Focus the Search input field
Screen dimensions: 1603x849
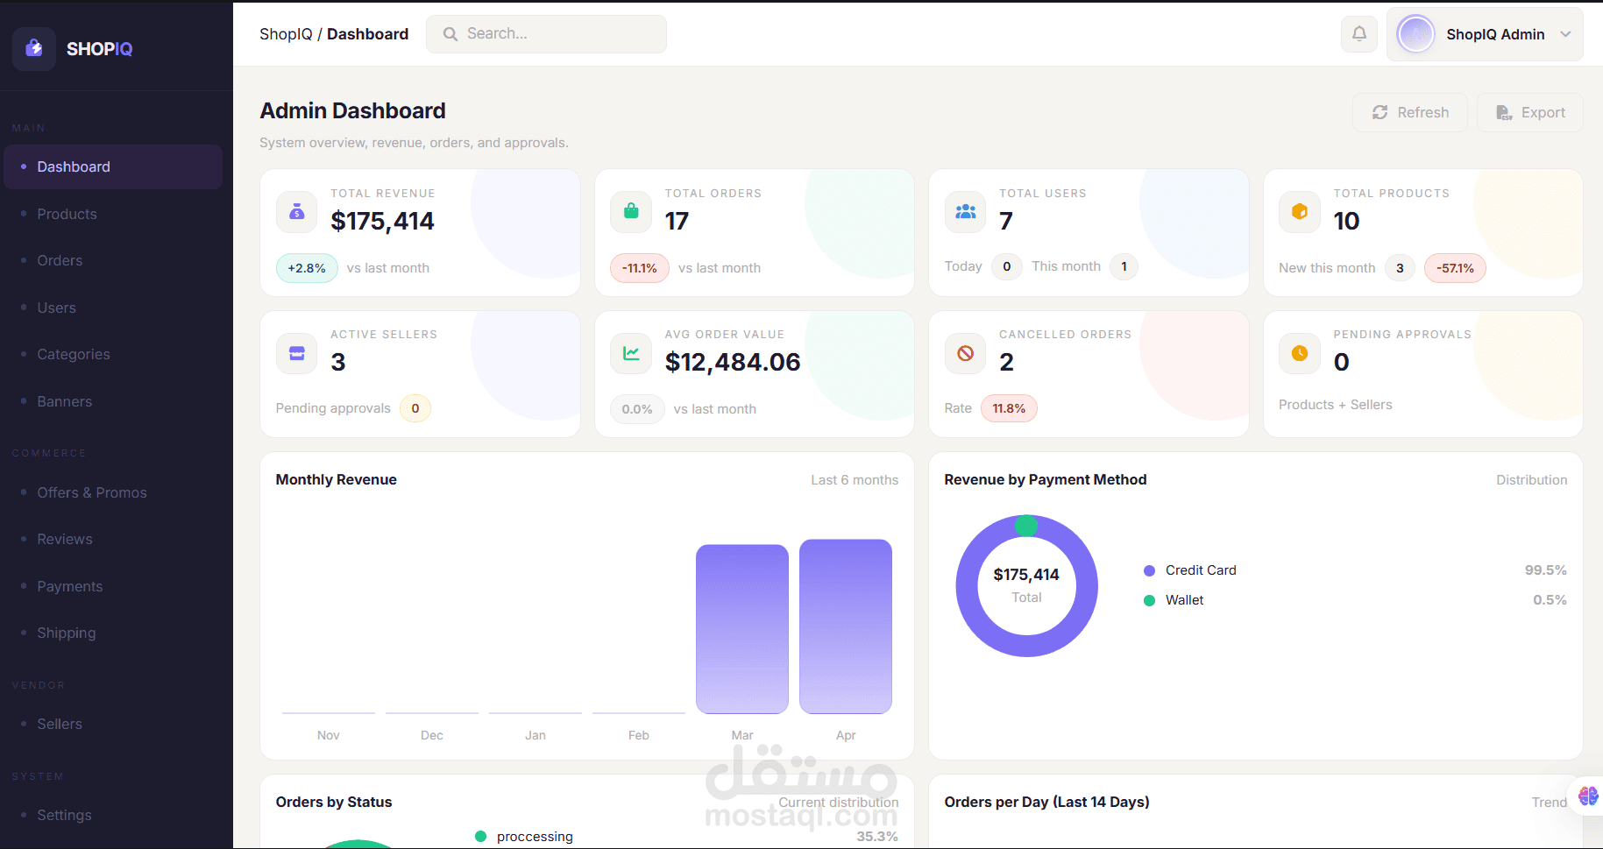tap(546, 34)
